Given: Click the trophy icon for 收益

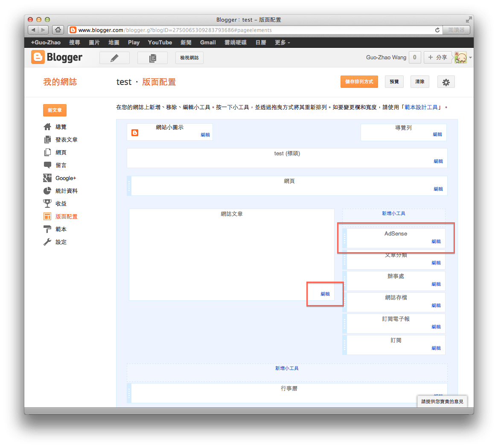Looking at the screenshot, I should [x=47, y=204].
